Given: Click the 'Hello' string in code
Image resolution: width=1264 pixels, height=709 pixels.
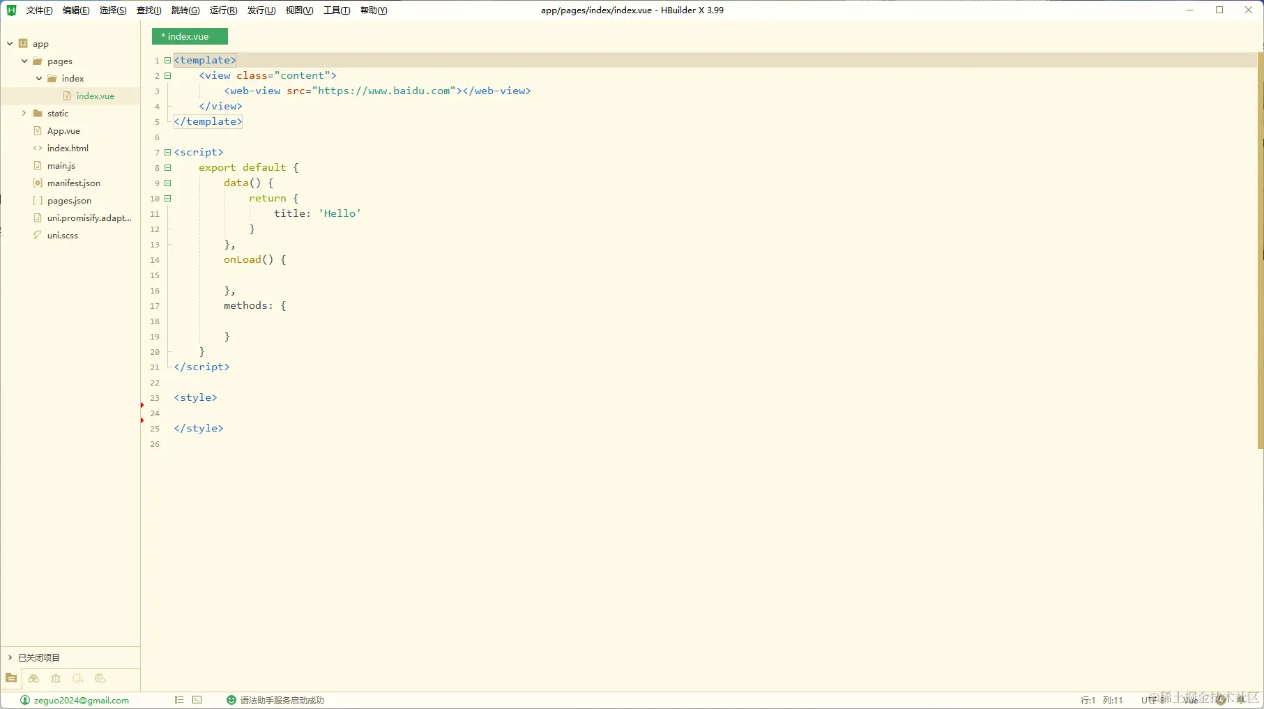Looking at the screenshot, I should 340,213.
